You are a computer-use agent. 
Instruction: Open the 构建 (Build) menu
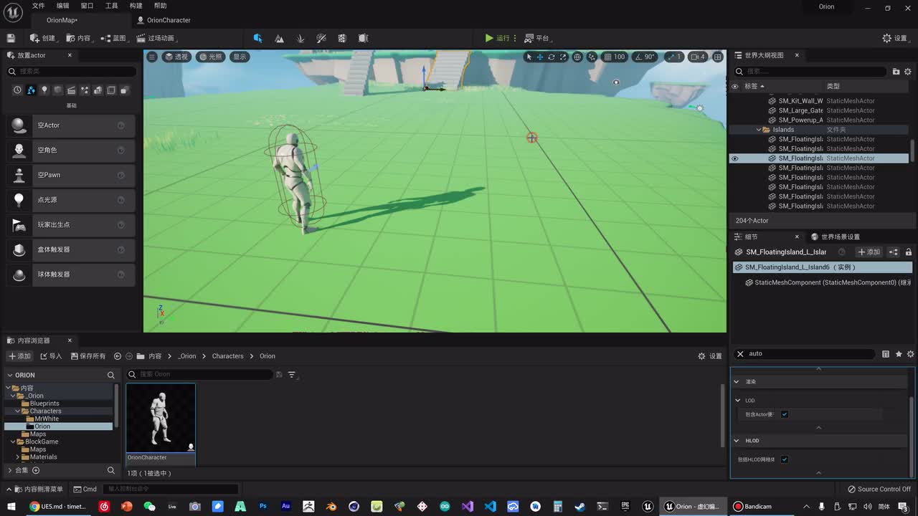coord(136,6)
